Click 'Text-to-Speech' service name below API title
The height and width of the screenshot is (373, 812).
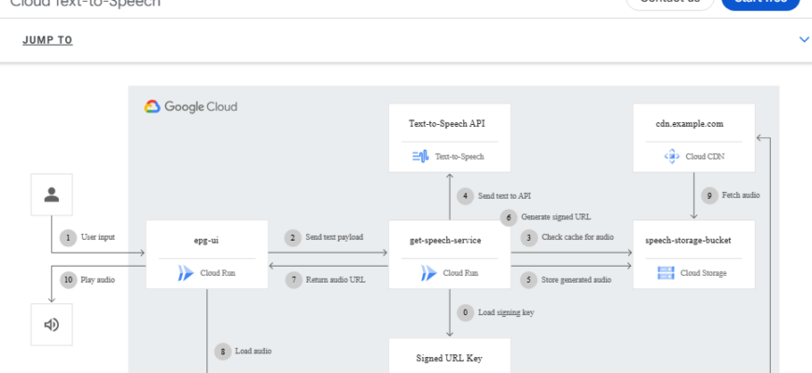[459, 156]
